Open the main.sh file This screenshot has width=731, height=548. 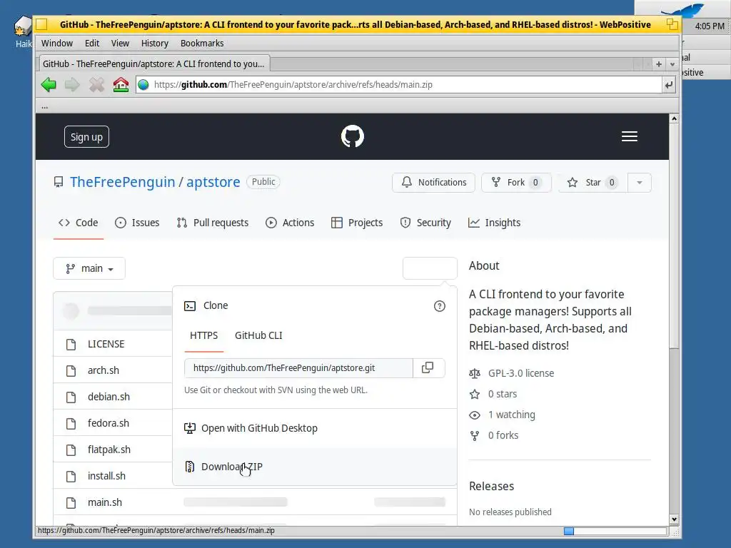(x=105, y=502)
